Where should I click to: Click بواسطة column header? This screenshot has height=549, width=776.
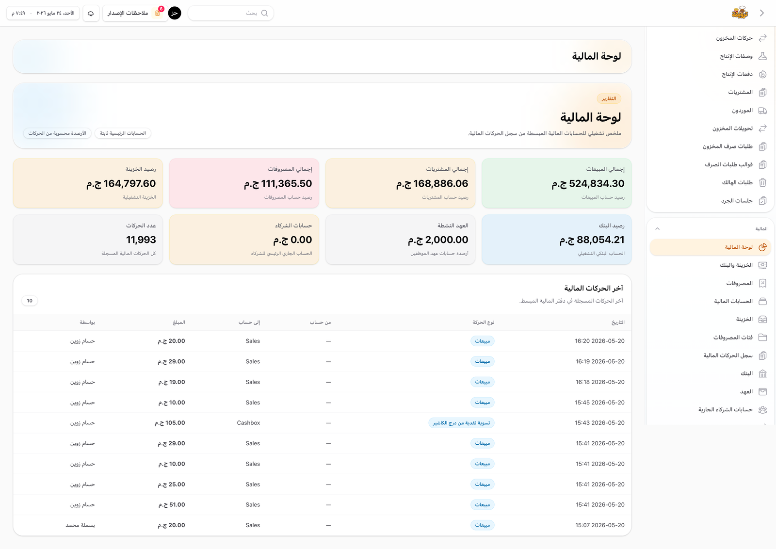87,323
